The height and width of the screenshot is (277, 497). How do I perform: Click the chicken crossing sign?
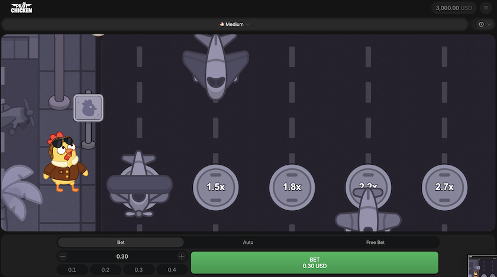coord(88,108)
